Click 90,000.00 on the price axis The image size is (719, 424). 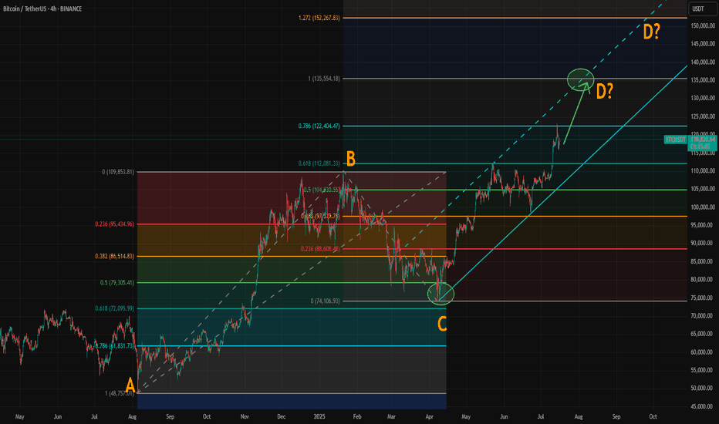[703, 244]
